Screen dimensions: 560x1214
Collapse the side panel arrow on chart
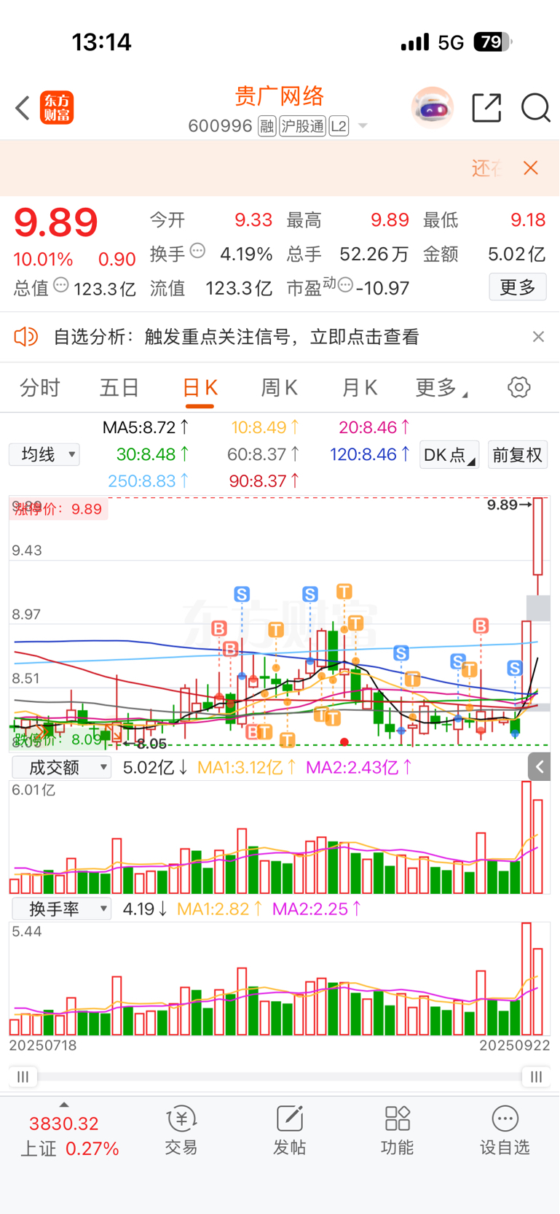539,766
